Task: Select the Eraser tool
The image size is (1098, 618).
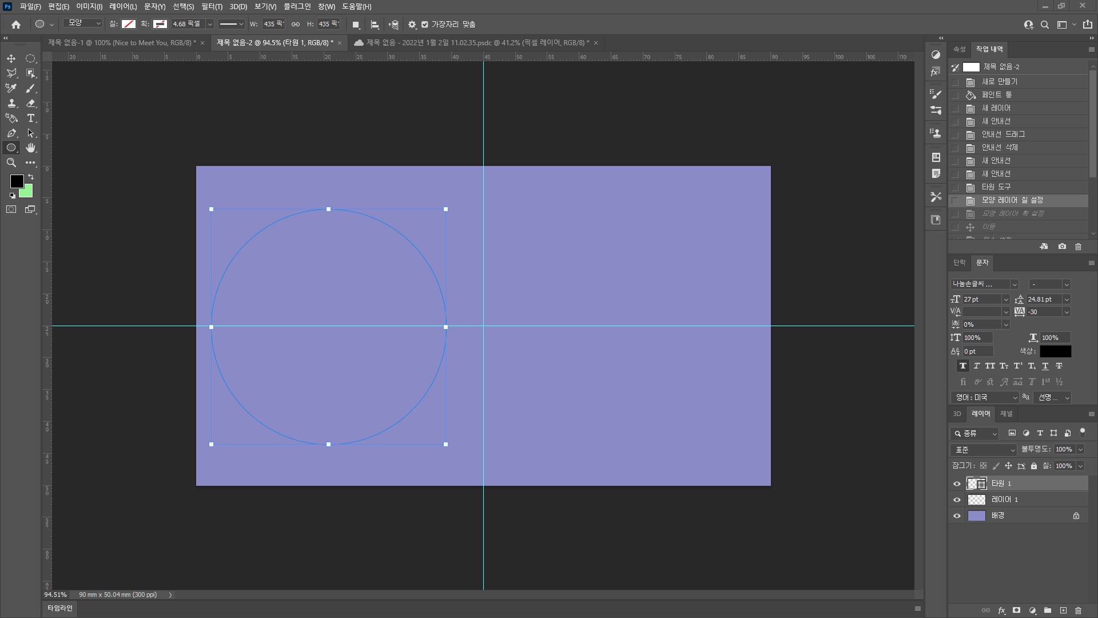Action: tap(31, 103)
